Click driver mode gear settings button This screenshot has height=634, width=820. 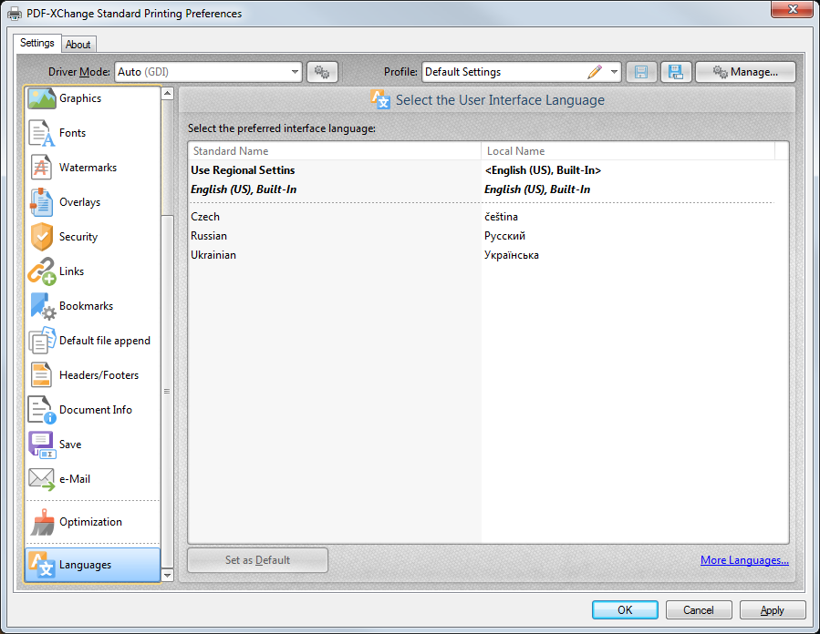click(322, 72)
